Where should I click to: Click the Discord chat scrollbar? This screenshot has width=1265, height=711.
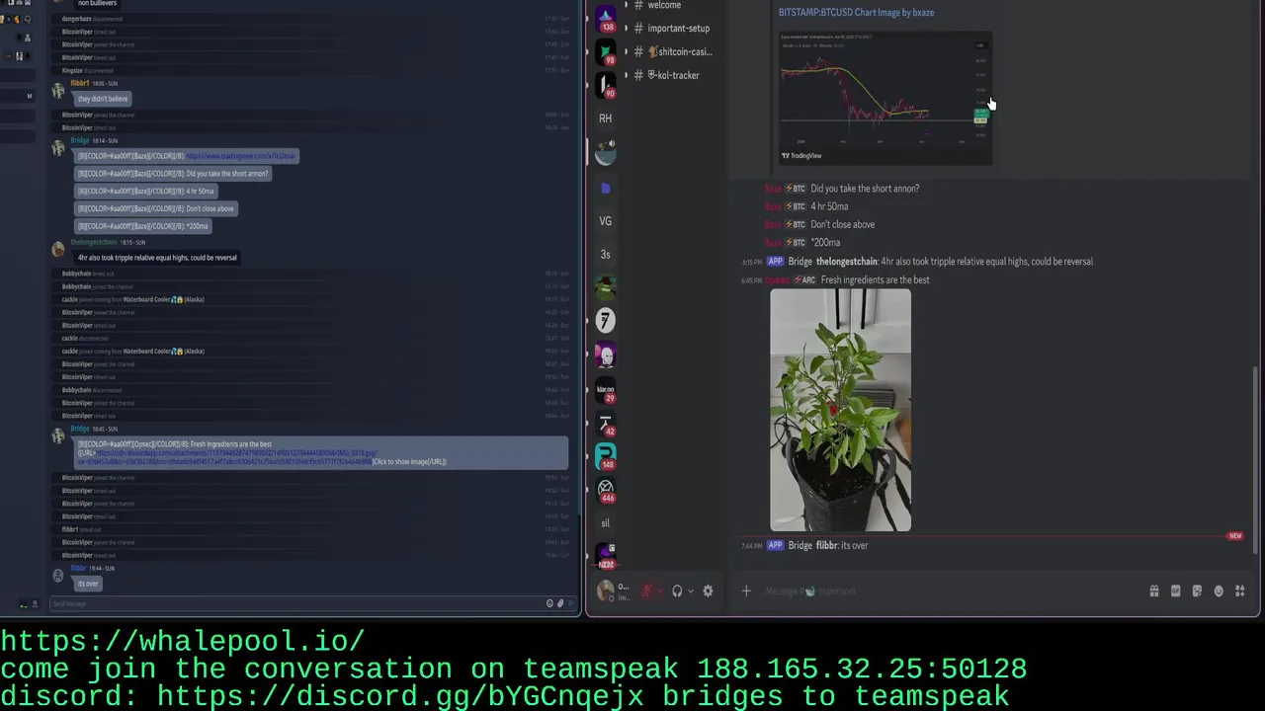(1256, 459)
